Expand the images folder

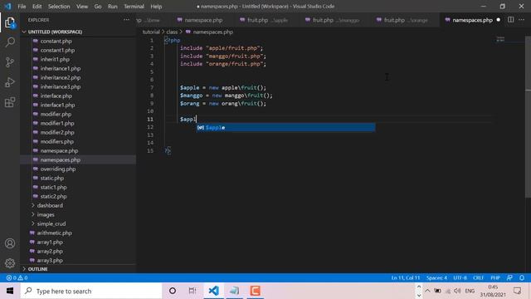pyautogui.click(x=46, y=214)
